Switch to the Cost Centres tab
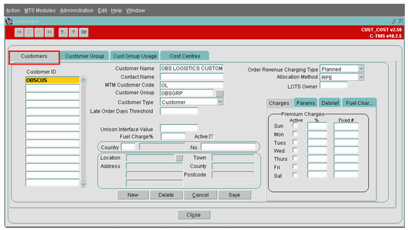The width and height of the screenshot is (408, 230). 185,56
